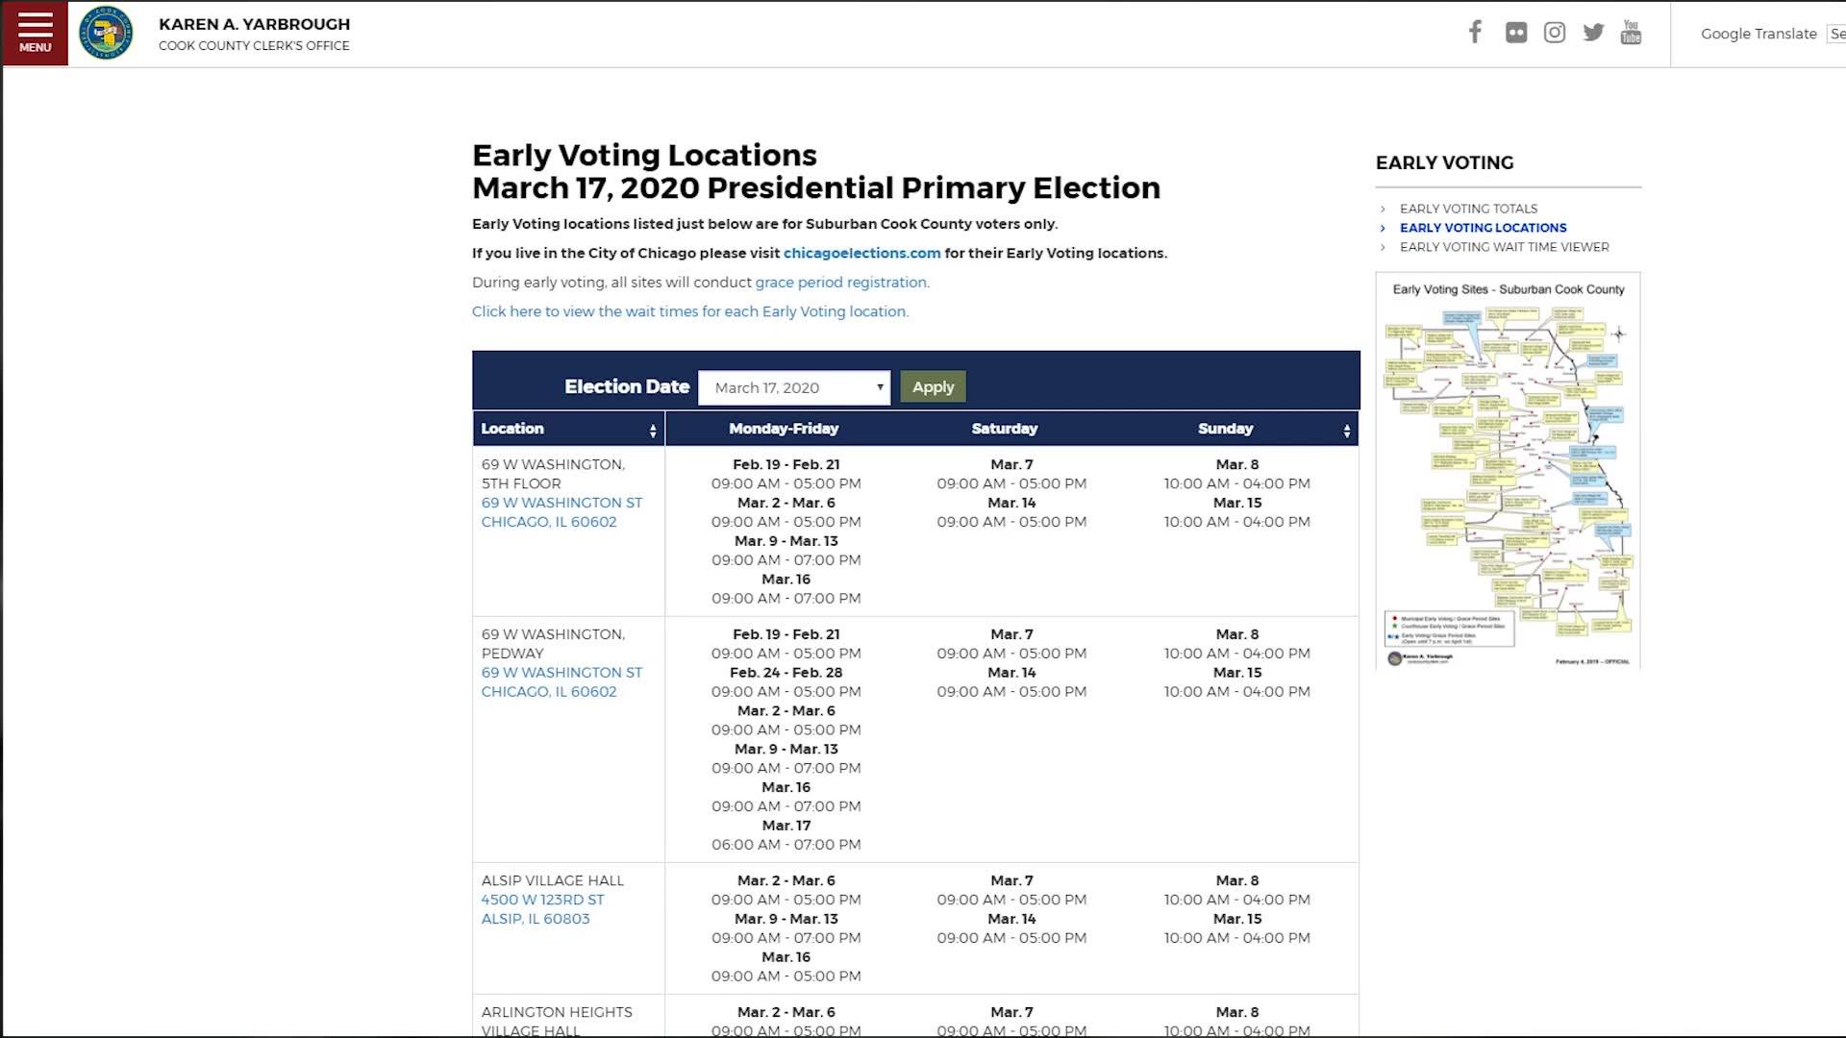Open Early Voting Totals sidebar item
Screen dimensions: 1846x1038
pyautogui.click(x=1468, y=209)
